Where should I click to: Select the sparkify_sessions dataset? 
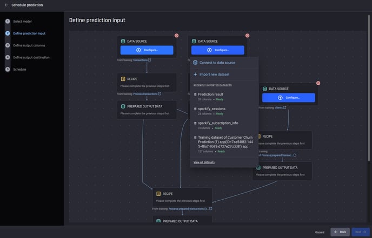(224, 111)
